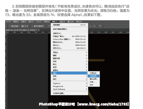Open 滤镜库(G)... entry
143x109 pixels.
pos(69,33)
